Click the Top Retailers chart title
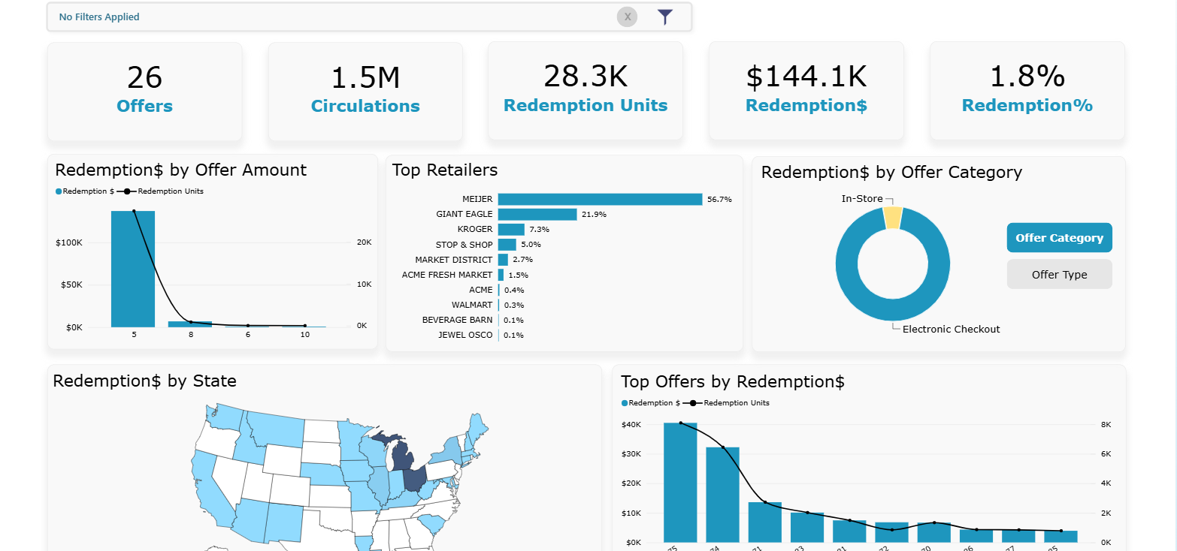 click(445, 170)
